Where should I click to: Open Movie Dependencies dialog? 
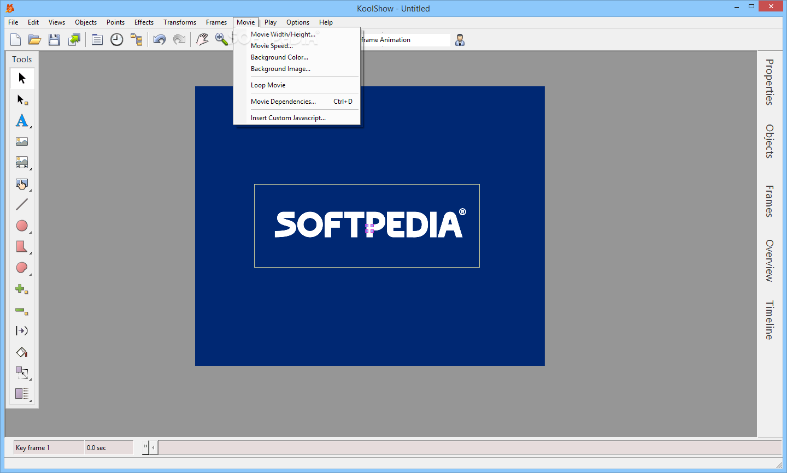297,102
